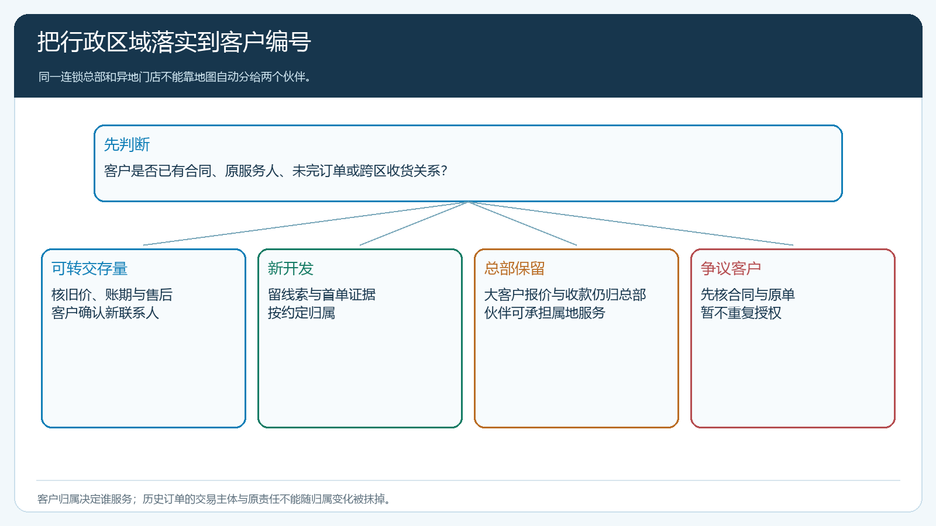Screen dimensions: 936x526
Task: Click the 先判断 heading
Action: [127, 144]
